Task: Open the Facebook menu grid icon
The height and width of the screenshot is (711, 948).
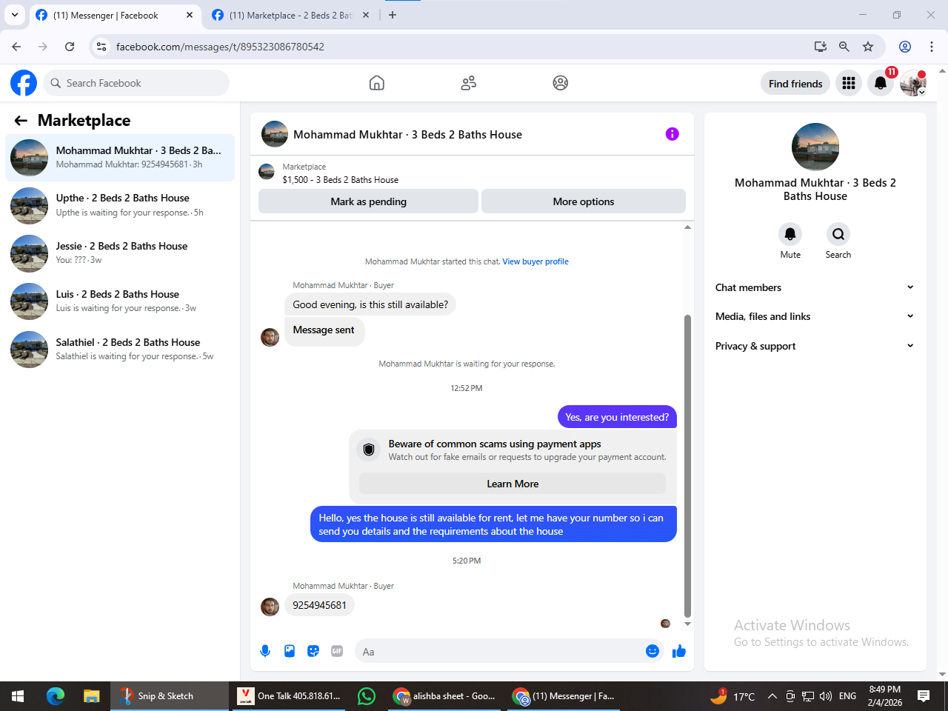Action: 849,83
